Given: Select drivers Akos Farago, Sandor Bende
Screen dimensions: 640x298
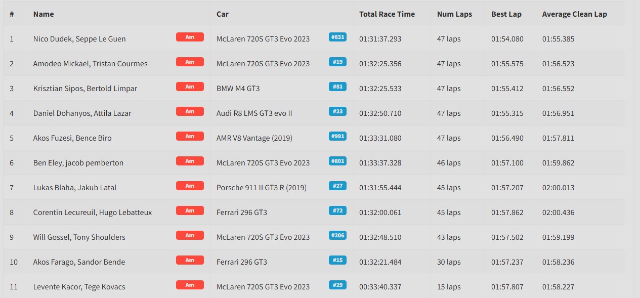Looking at the screenshot, I should 79,262.
